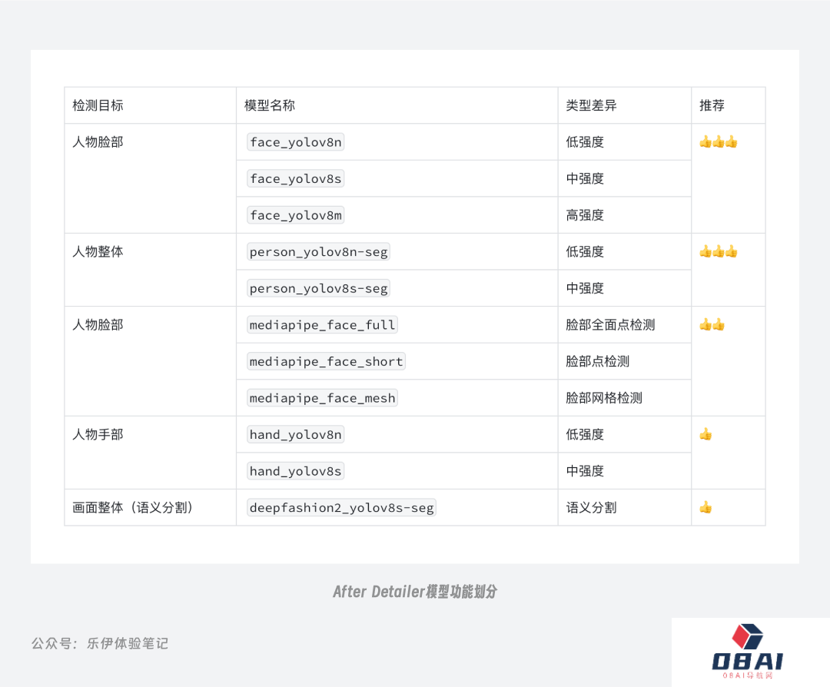This screenshot has width=830, height=687.
Task: Click the After Detailer模型功能划分 caption
Action: pos(415,592)
